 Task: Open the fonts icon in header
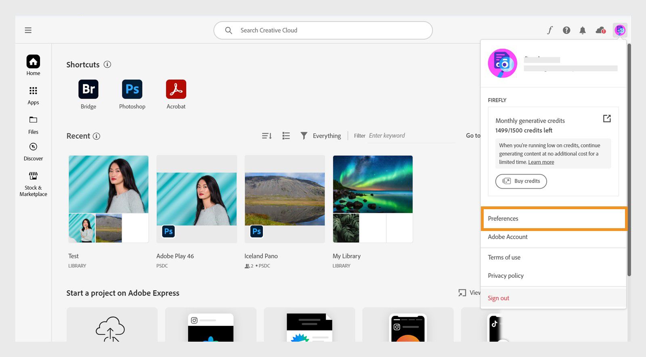coord(550,30)
